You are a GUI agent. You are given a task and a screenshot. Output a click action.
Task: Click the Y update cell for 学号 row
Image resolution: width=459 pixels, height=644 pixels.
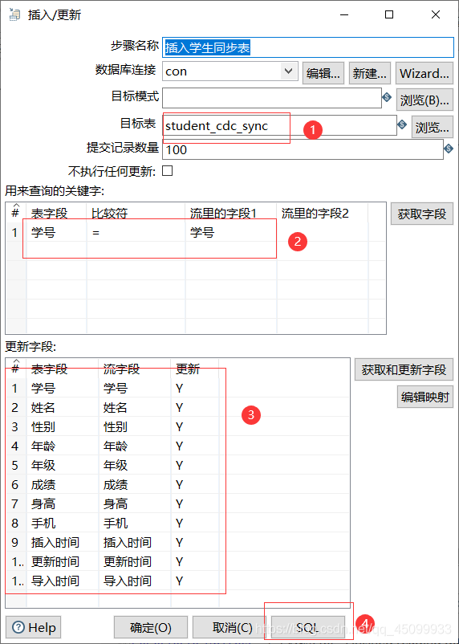tap(195, 388)
